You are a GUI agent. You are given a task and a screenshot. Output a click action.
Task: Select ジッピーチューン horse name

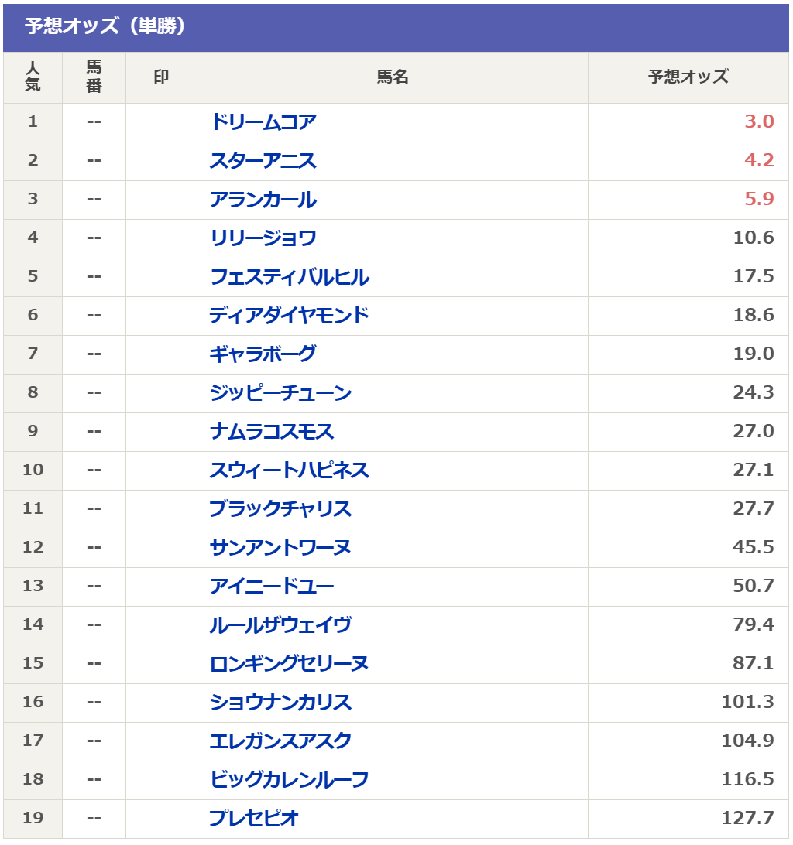(280, 393)
